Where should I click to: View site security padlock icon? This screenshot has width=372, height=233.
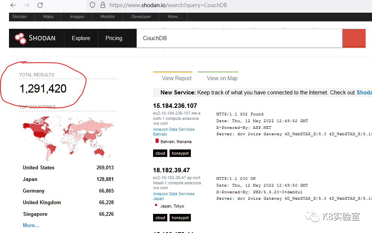coord(103,5)
